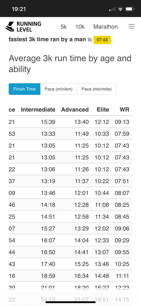
Task: Tap the cellular signal bars icon
Action: 113,9
